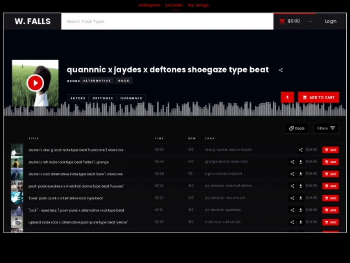
Task: Add the 'slow' slowcore beat to cart
Action: click(331, 174)
